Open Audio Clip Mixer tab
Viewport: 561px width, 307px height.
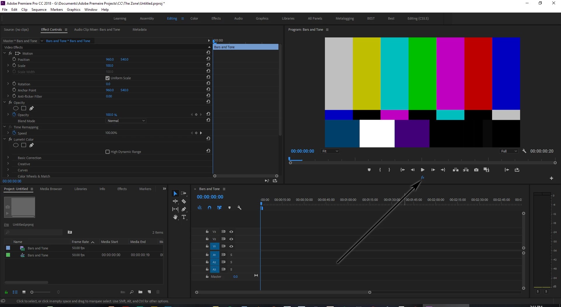click(97, 30)
